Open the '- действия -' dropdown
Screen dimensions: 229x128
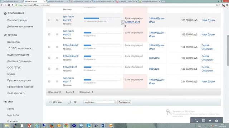pyautogui.click(x=99, y=102)
